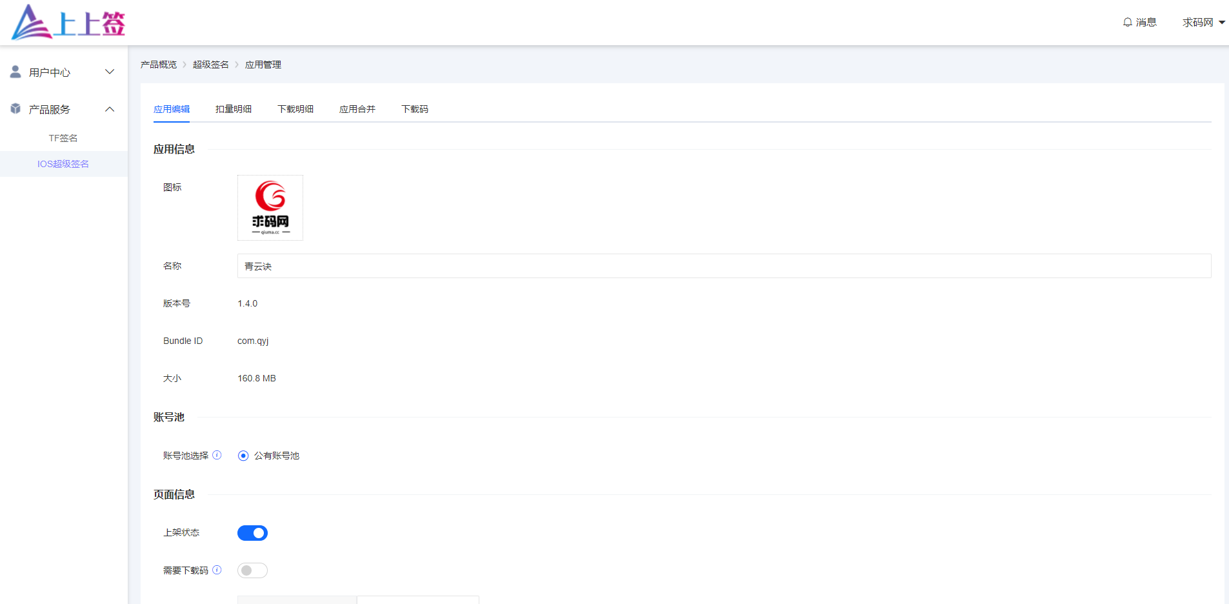
Task: Click the user center person icon
Action: tap(15, 72)
